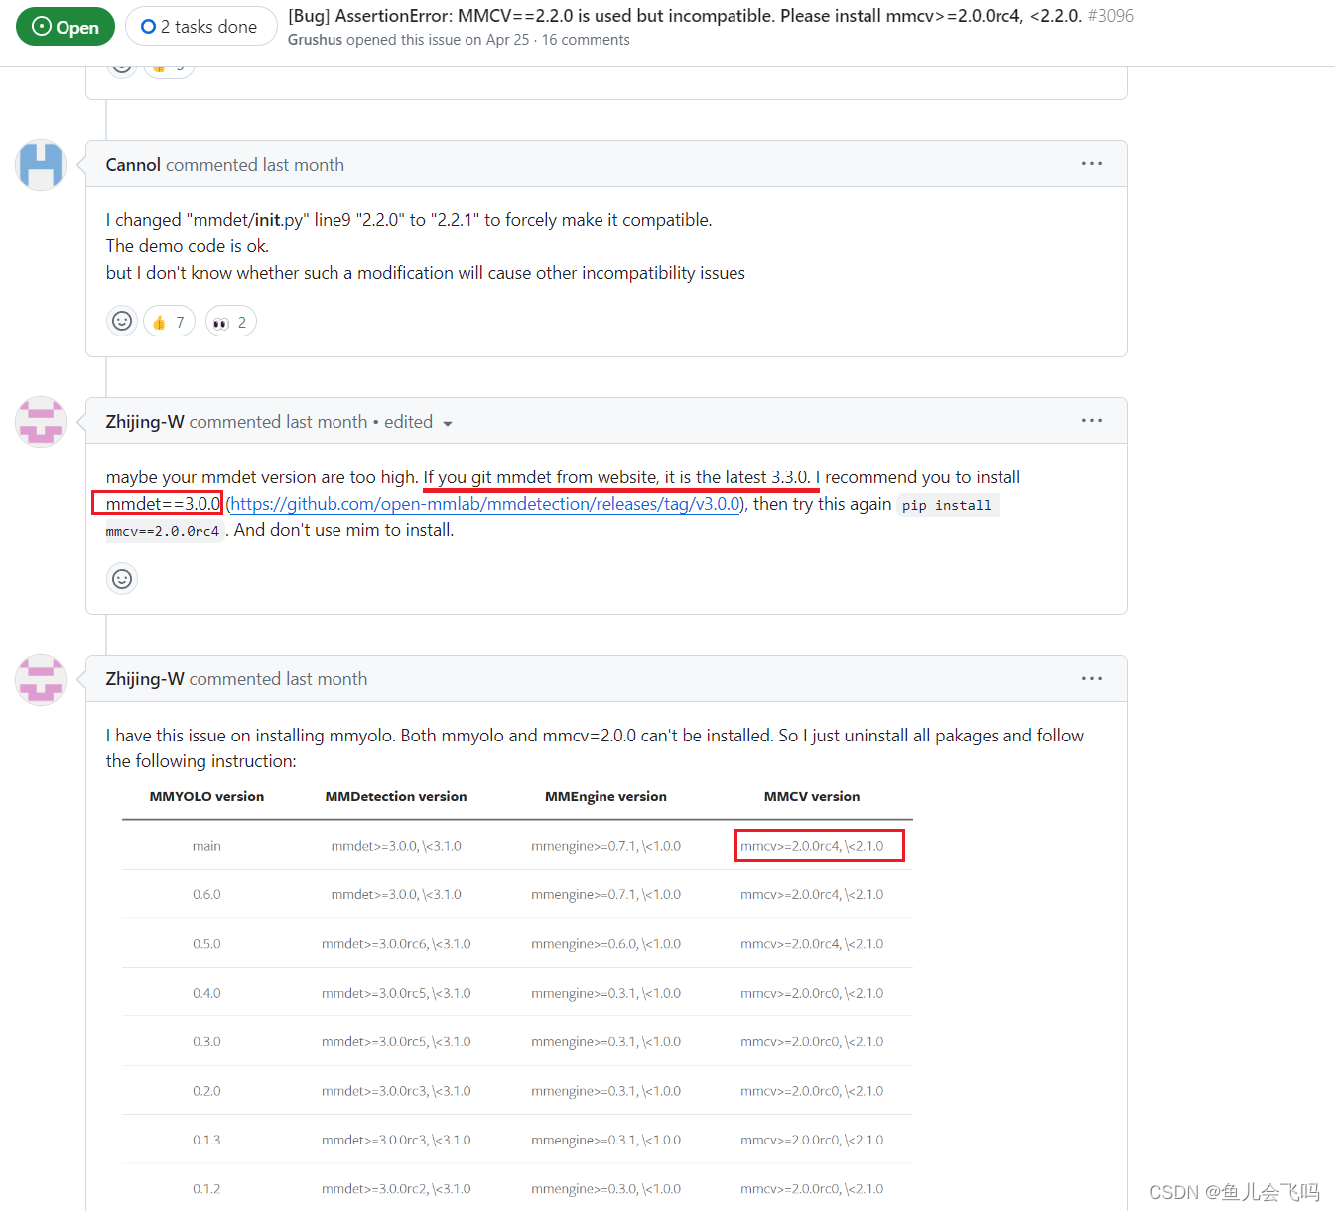
Task: Click smiley reaction icon on topmost partial comment
Action: 121,64
